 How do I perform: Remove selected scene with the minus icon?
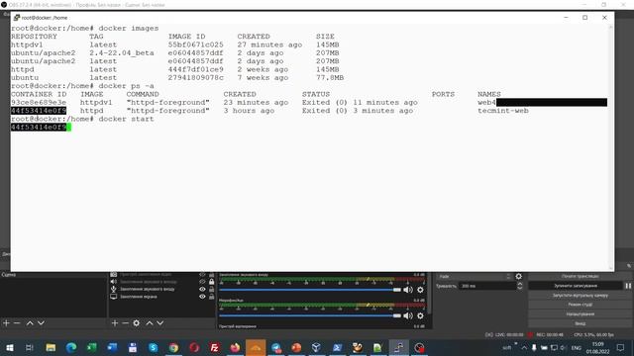[17, 323]
